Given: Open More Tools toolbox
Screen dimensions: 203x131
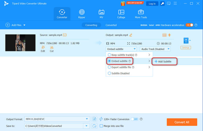Looking at the screenshot, I should (141, 14).
